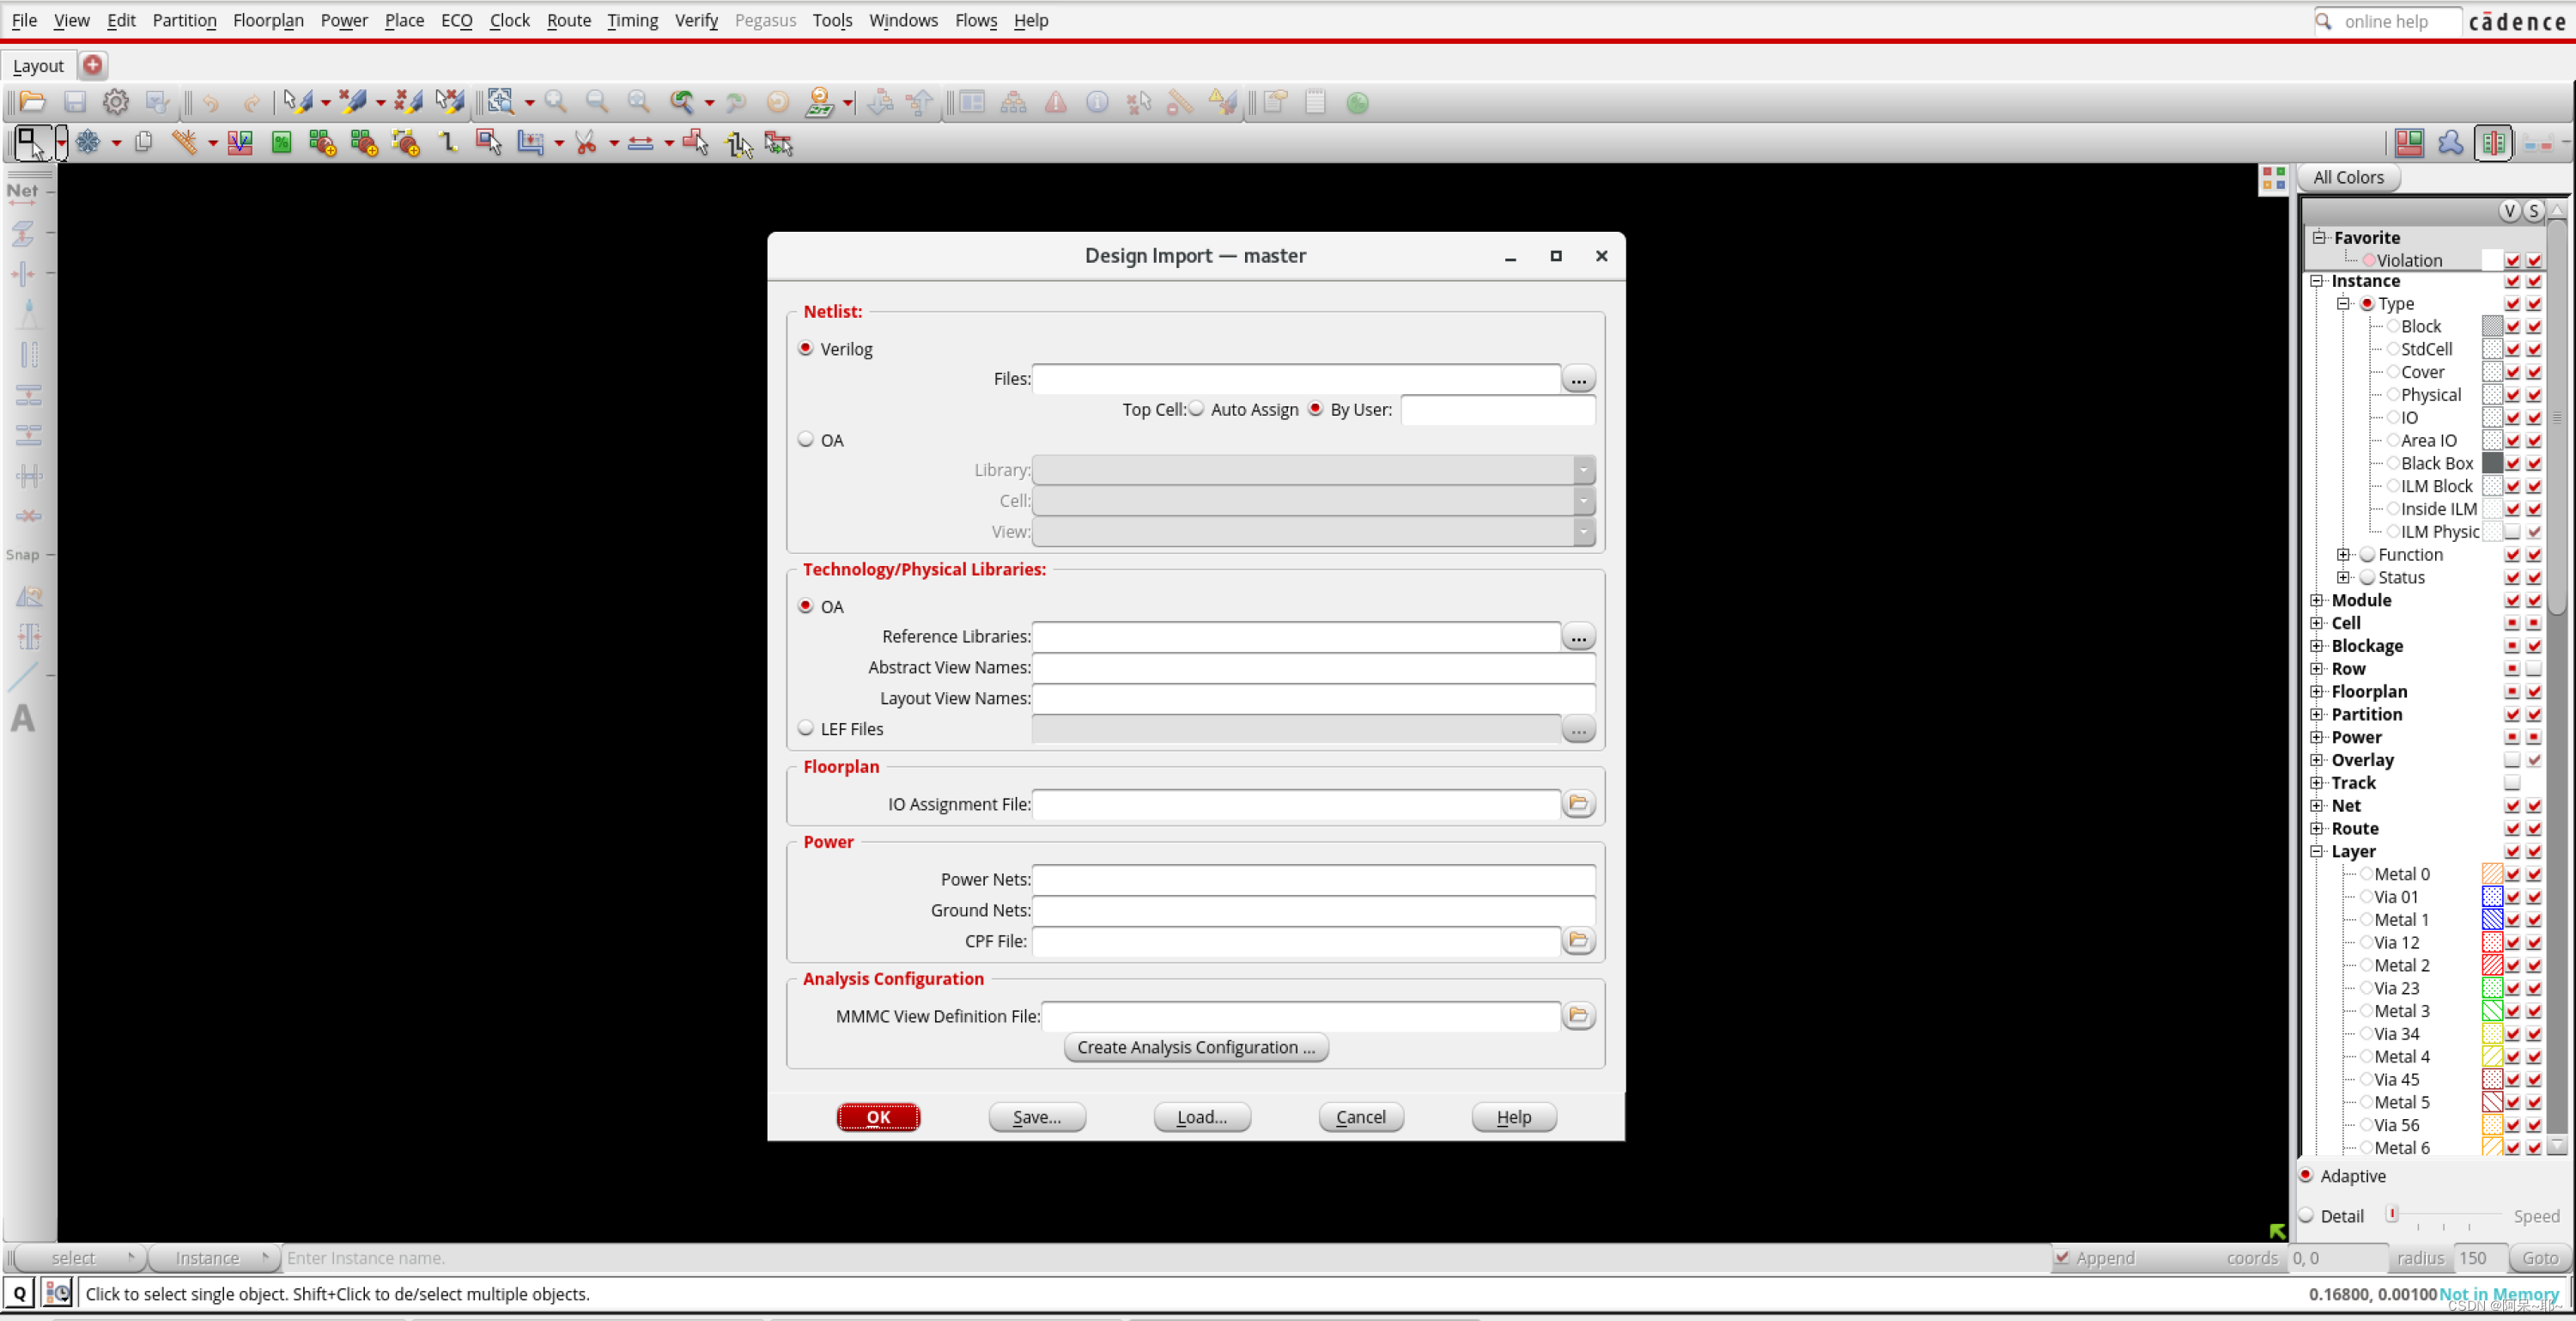Click the Q icon in the status bar

[19, 1293]
